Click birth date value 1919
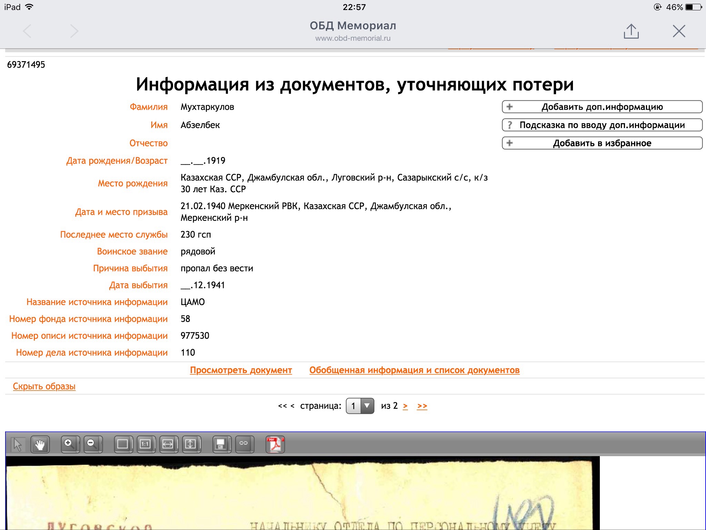 click(x=203, y=161)
